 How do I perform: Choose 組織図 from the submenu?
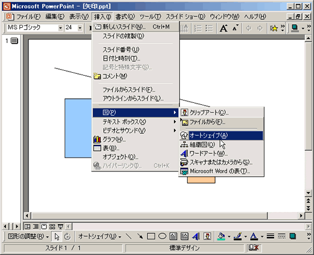click(221, 145)
